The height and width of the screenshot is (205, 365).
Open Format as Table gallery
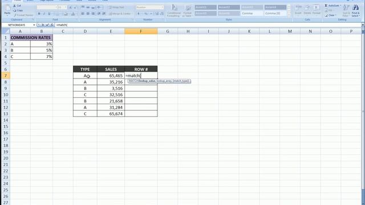tap(187, 10)
